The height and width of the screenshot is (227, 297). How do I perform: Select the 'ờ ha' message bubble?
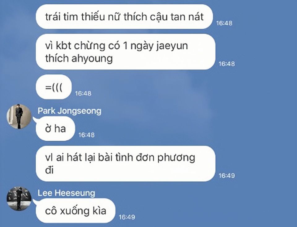coord(55,128)
